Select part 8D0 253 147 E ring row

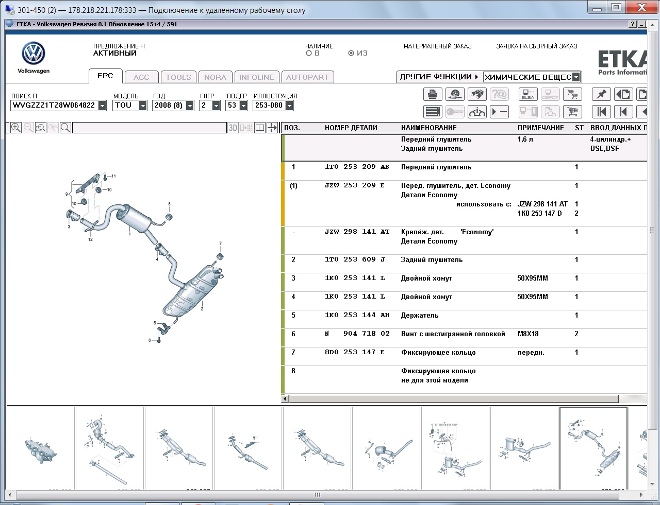point(464,357)
